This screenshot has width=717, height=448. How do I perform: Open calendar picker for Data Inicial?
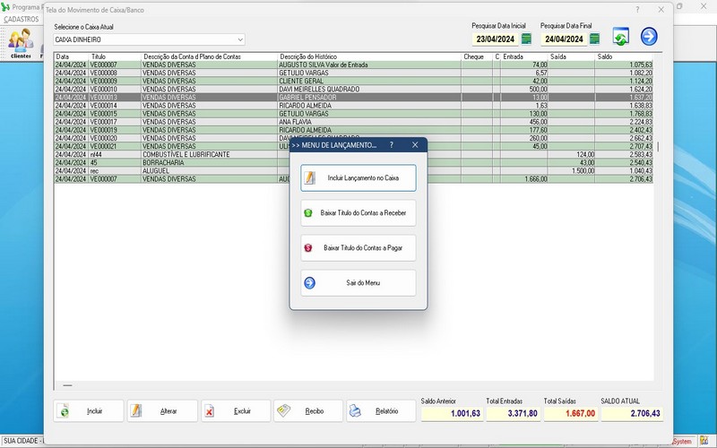coord(526,39)
